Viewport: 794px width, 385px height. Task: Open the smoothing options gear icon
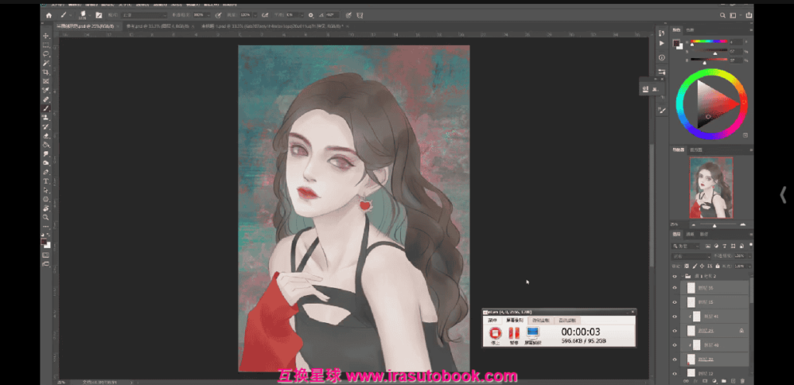[310, 15]
